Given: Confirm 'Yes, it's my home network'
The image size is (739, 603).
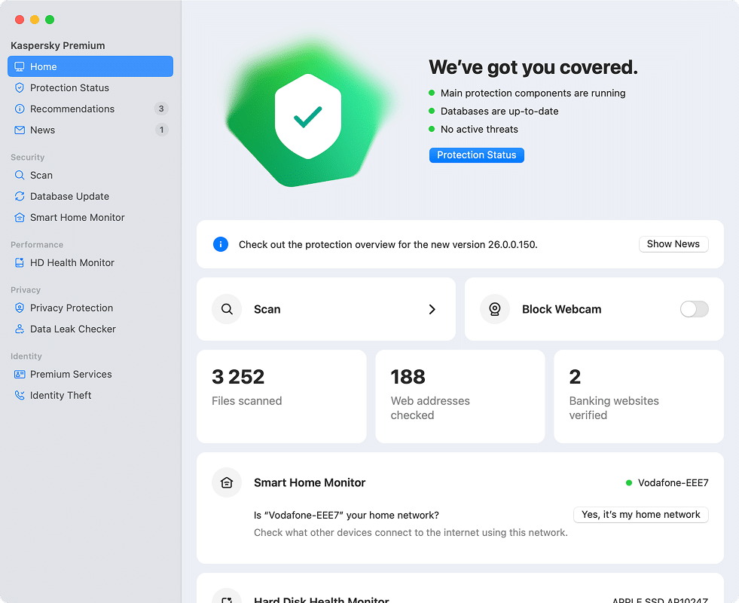Looking at the screenshot, I should (x=641, y=515).
